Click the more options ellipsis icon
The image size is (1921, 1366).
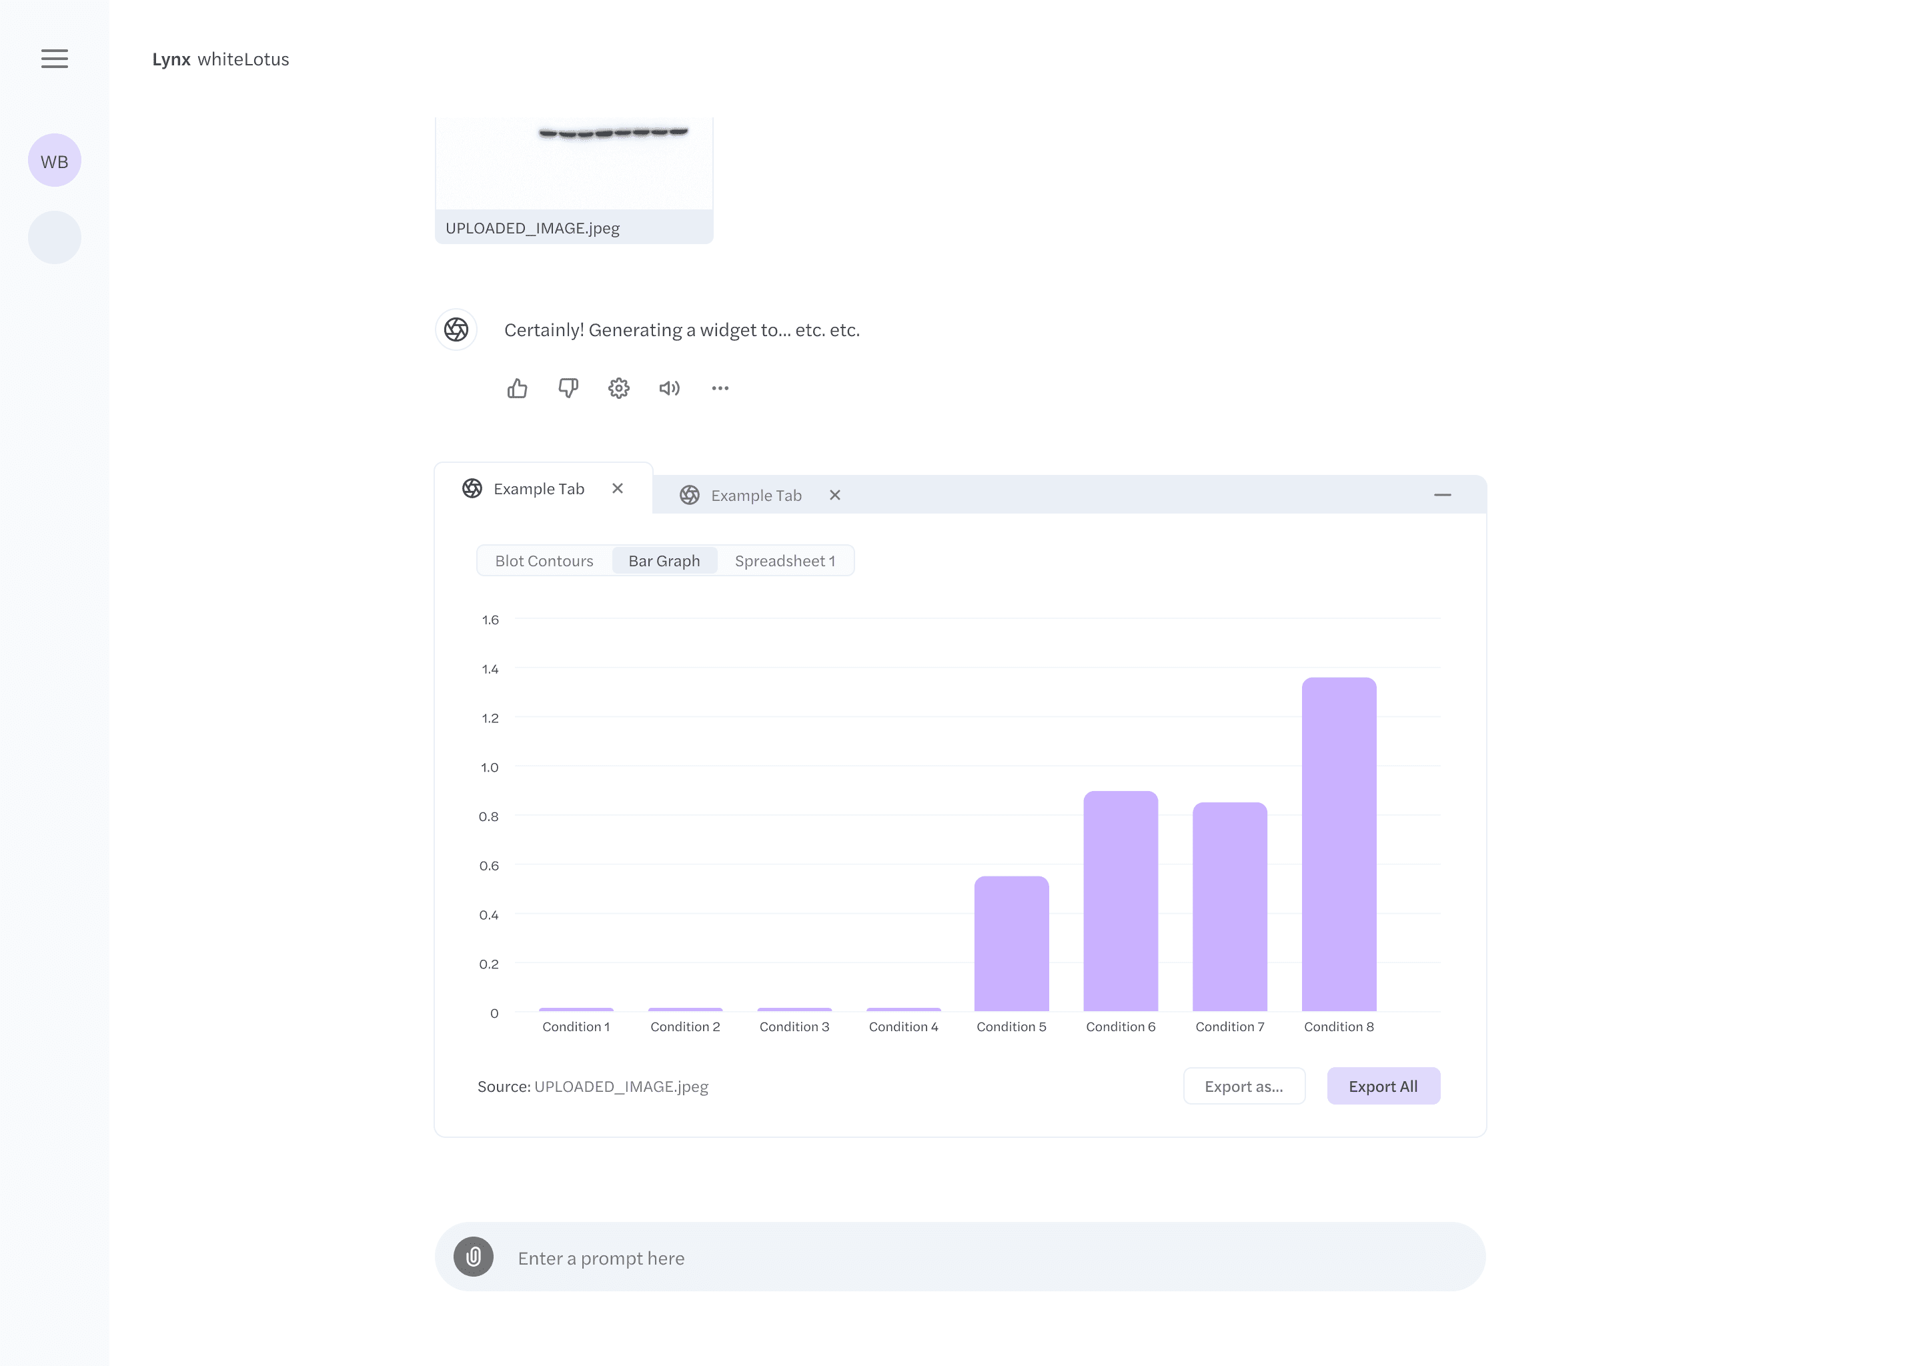tap(720, 388)
